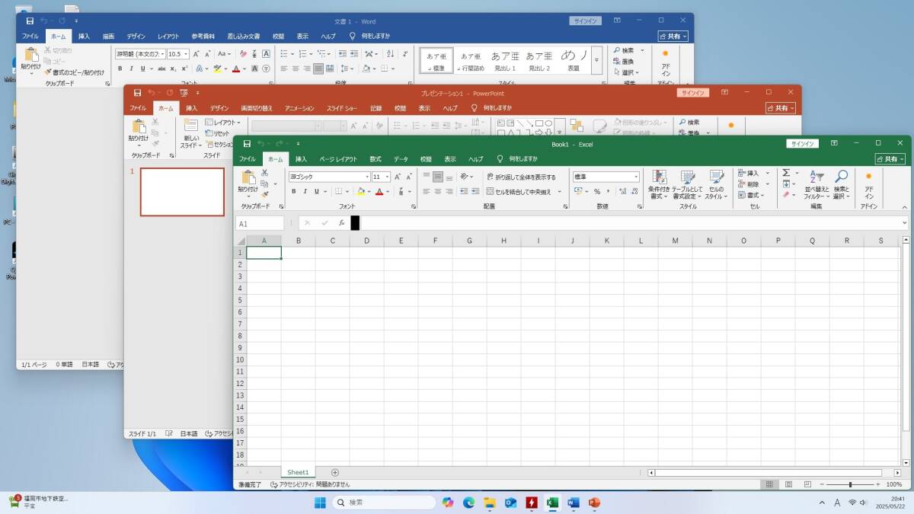The width and height of the screenshot is (914, 514).
Task: Switch to Page Break Preview in Excel's status bar
Action: point(806,484)
